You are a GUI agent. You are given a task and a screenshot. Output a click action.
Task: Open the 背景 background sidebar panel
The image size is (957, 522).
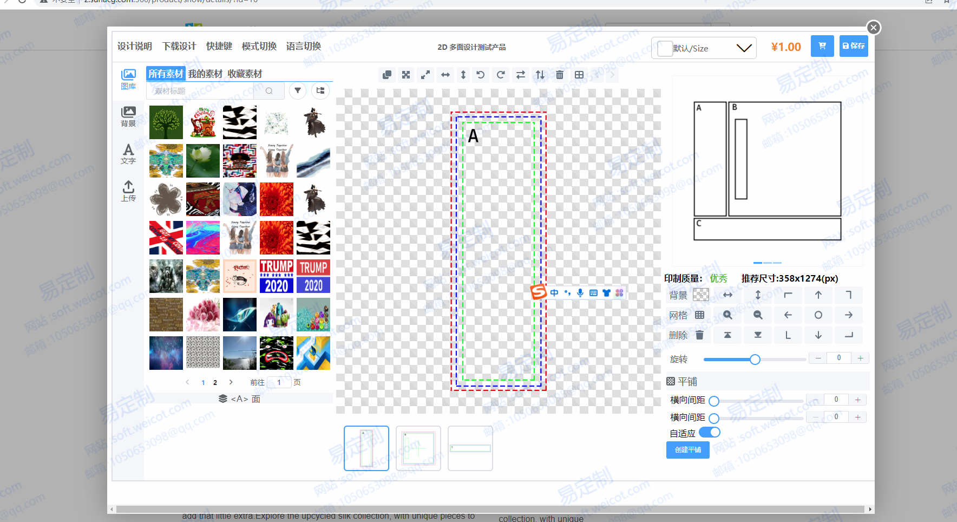pyautogui.click(x=128, y=116)
